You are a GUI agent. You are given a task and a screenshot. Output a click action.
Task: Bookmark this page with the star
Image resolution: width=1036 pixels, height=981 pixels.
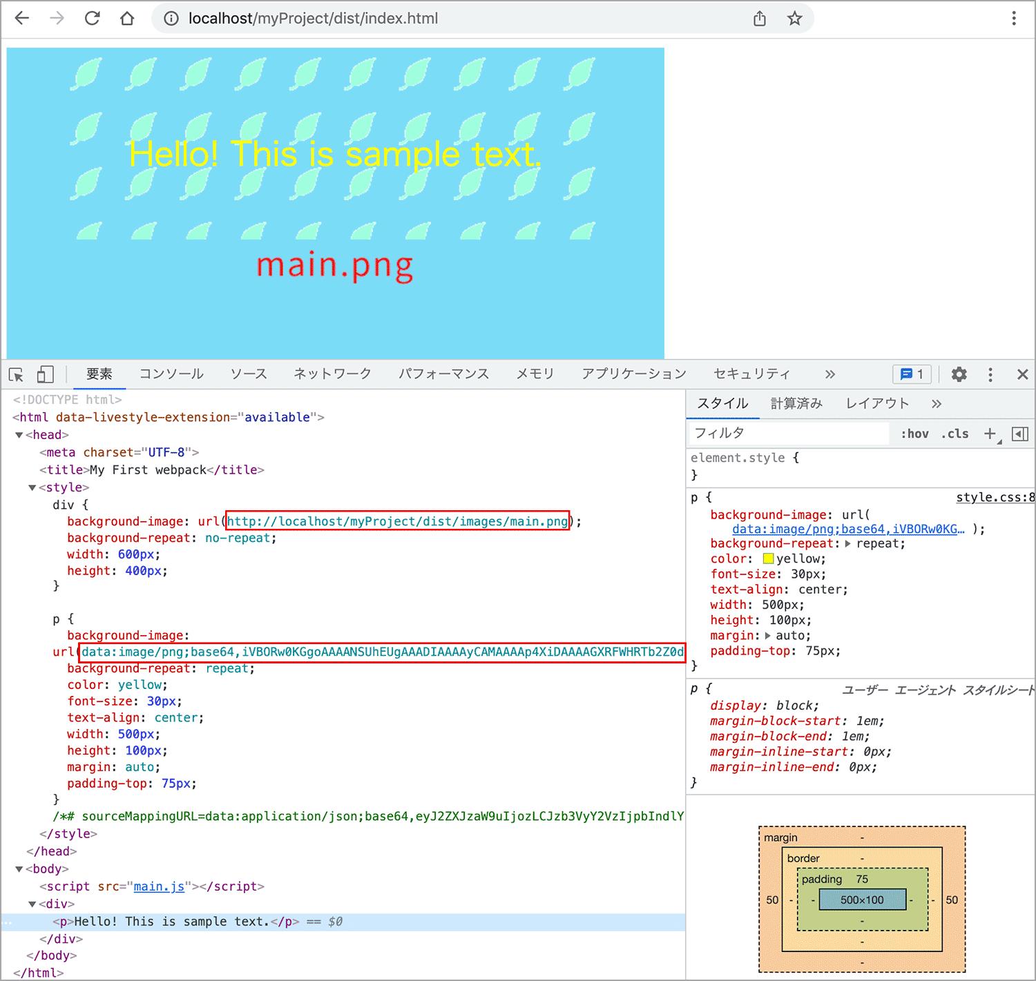795,19
